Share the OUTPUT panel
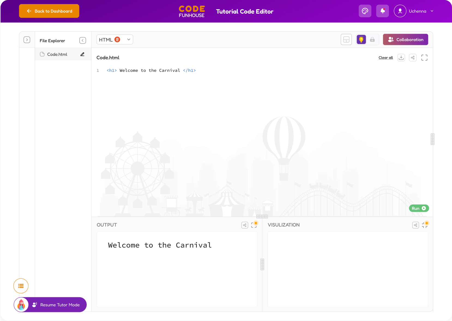The height and width of the screenshot is (321, 452). click(x=245, y=225)
